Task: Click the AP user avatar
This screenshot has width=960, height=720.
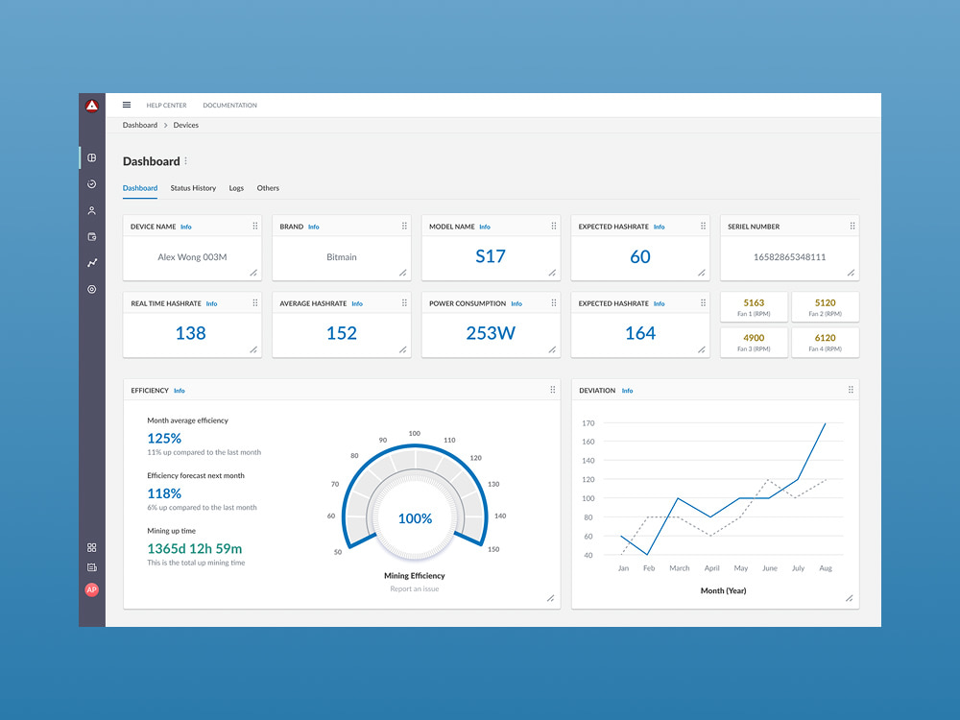Action: [x=92, y=589]
